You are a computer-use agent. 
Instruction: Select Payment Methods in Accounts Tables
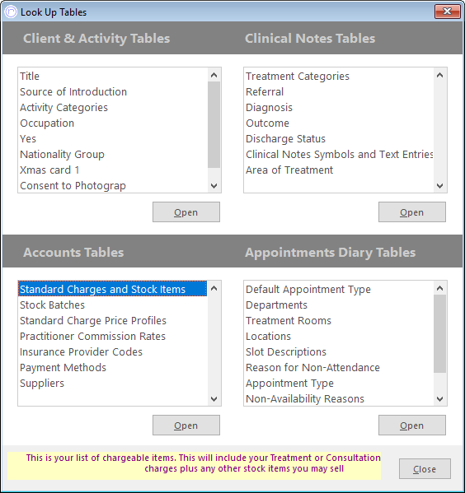63,368
